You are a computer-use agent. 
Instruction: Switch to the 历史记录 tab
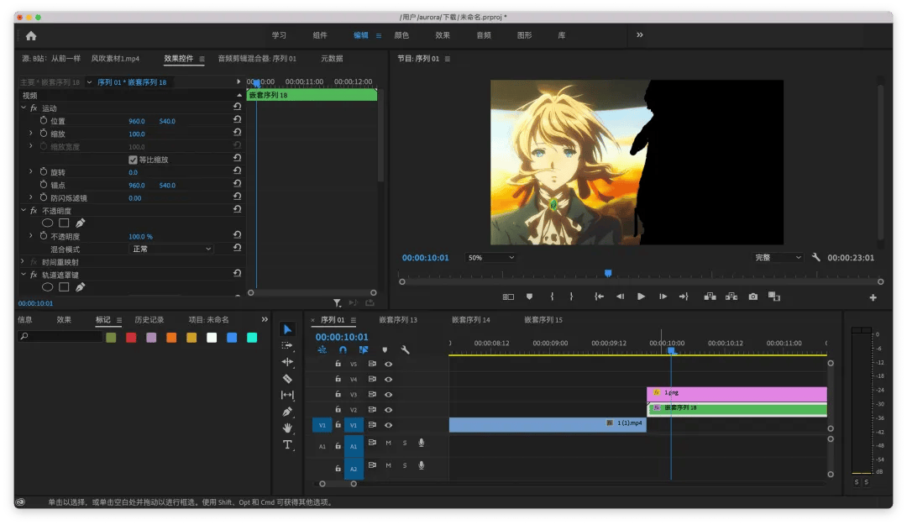click(x=149, y=319)
